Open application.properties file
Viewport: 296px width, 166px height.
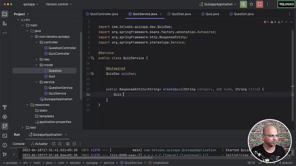pos(53,122)
